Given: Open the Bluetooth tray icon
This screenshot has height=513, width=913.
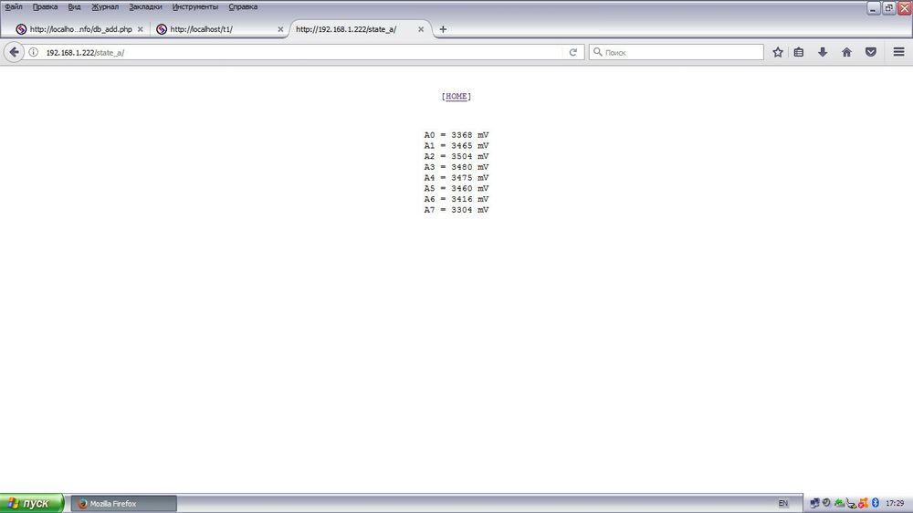Looking at the screenshot, I should tap(876, 503).
